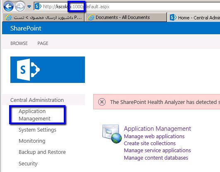This screenshot has width=220, height=172.
Task: Open the PAGE ribbon tab
Action: (x=43, y=43)
